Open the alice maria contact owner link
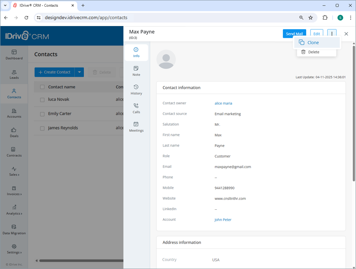 pos(223,103)
